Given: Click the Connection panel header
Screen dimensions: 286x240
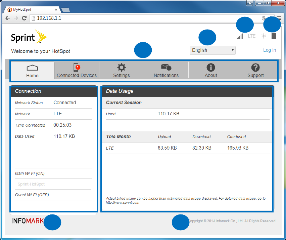Looking at the screenshot, I should pyautogui.click(x=54, y=91).
